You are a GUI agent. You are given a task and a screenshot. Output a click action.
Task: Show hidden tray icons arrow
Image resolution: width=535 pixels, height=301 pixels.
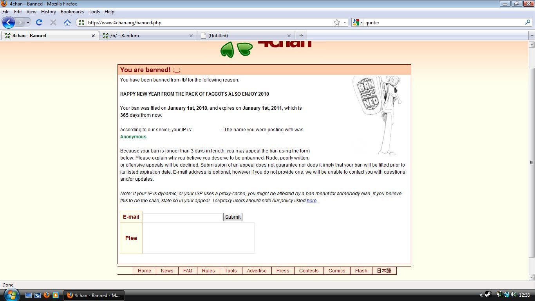[x=481, y=295]
